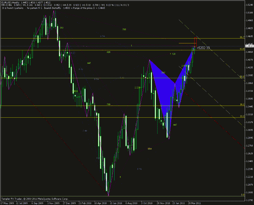Viewport: 254px width, 205px height.
Task: Click the 1.2620 price scale label
Action: pyautogui.click(x=250, y=153)
